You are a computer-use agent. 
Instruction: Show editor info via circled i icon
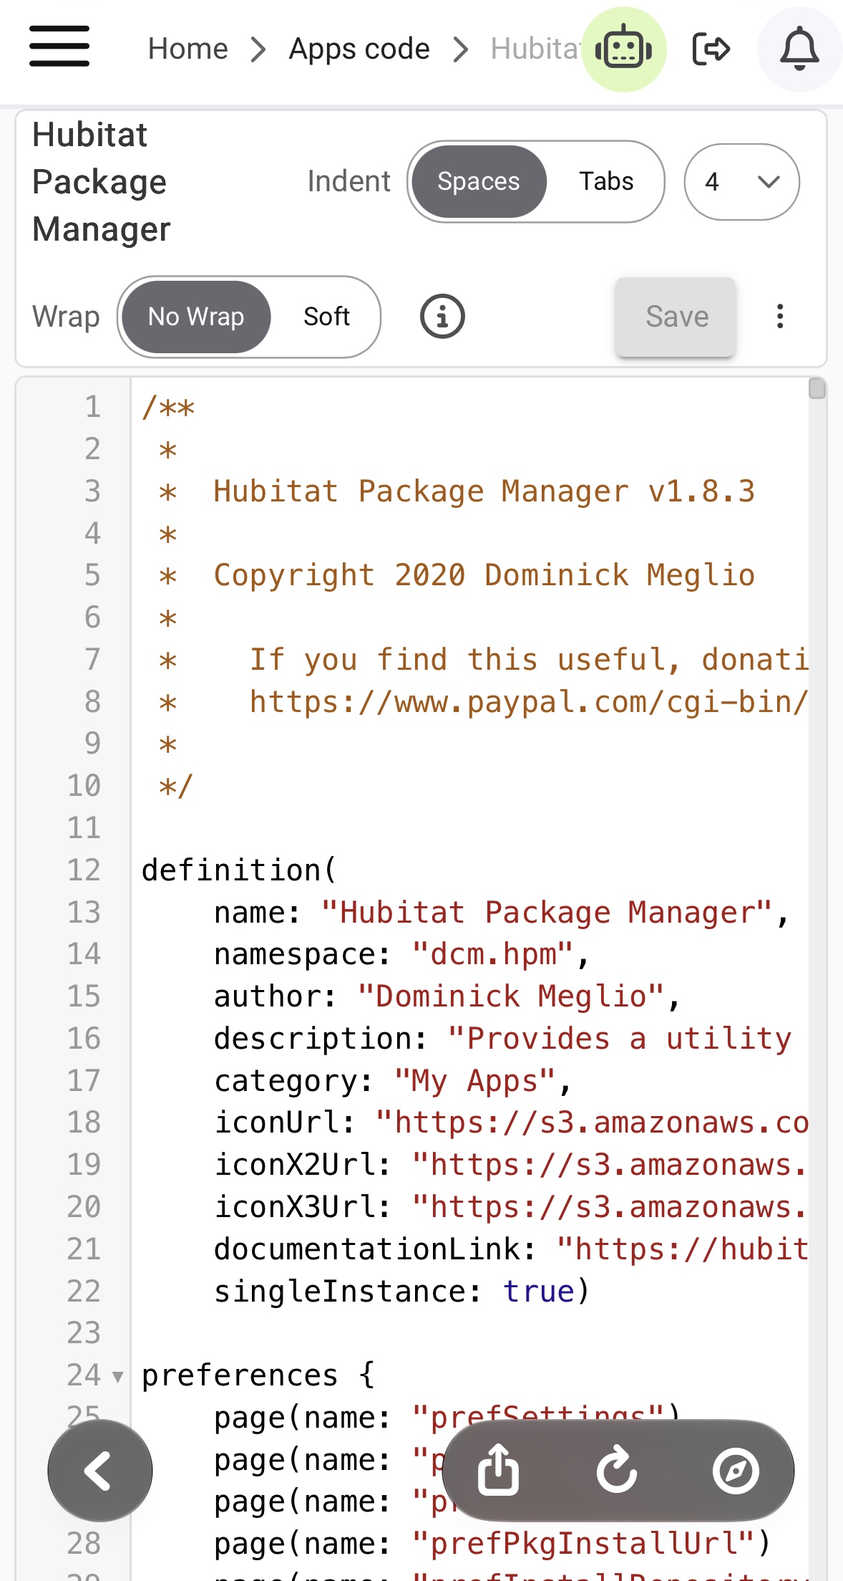click(x=442, y=317)
